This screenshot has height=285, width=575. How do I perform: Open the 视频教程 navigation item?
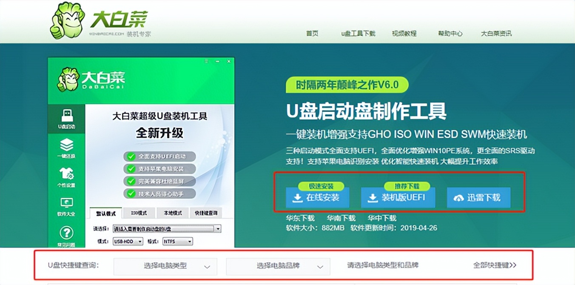404,33
